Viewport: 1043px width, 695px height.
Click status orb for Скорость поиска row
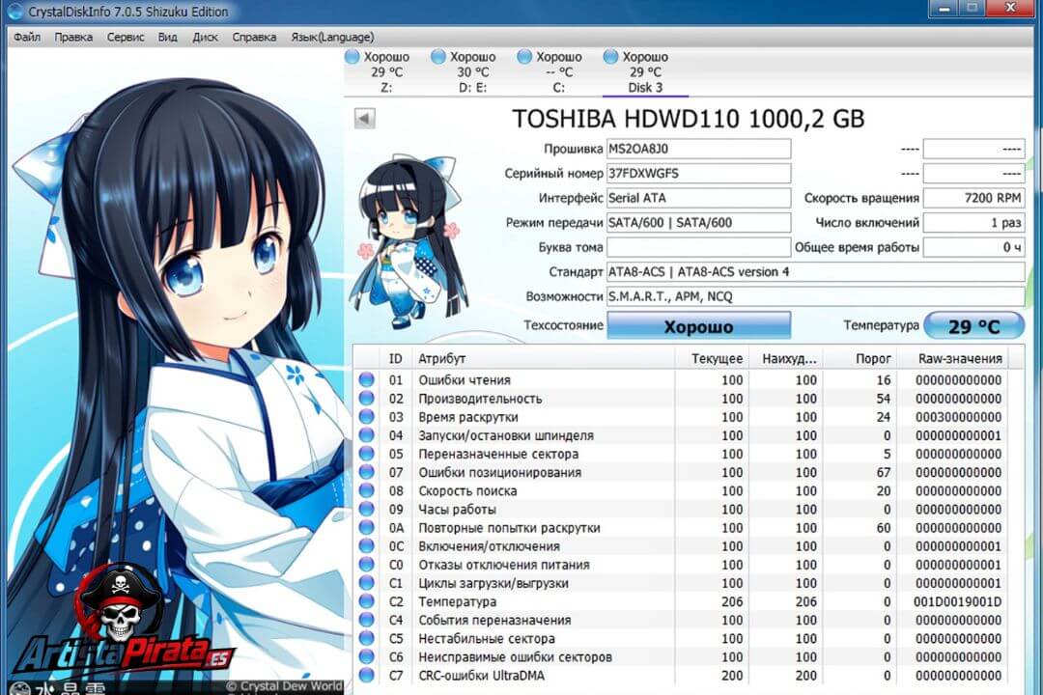coord(367,490)
